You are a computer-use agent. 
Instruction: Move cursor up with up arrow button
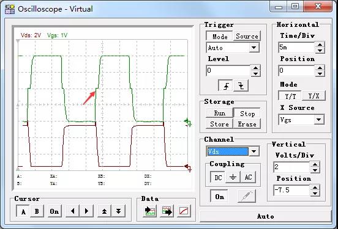tap(104, 211)
